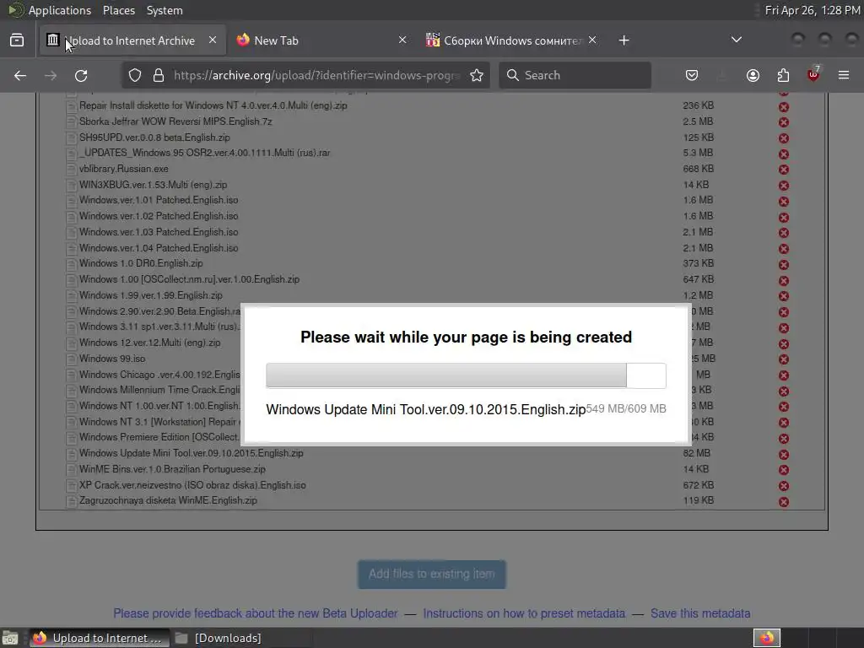Remove Windows 1.00 OSCollect zip
This screenshot has height=648, width=864.
point(784,280)
